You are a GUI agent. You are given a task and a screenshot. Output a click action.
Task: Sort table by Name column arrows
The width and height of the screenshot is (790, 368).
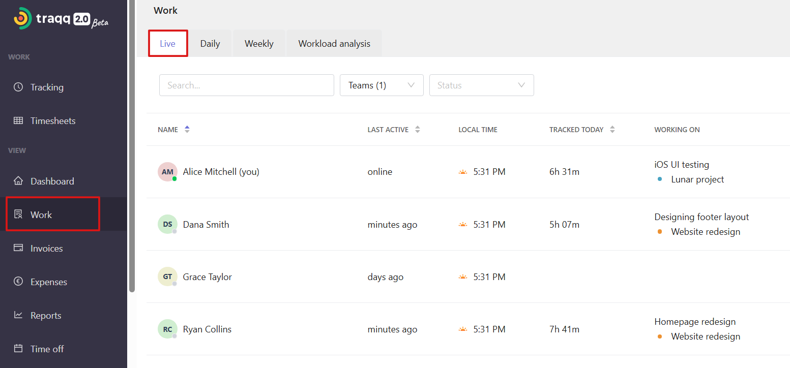pyautogui.click(x=187, y=130)
